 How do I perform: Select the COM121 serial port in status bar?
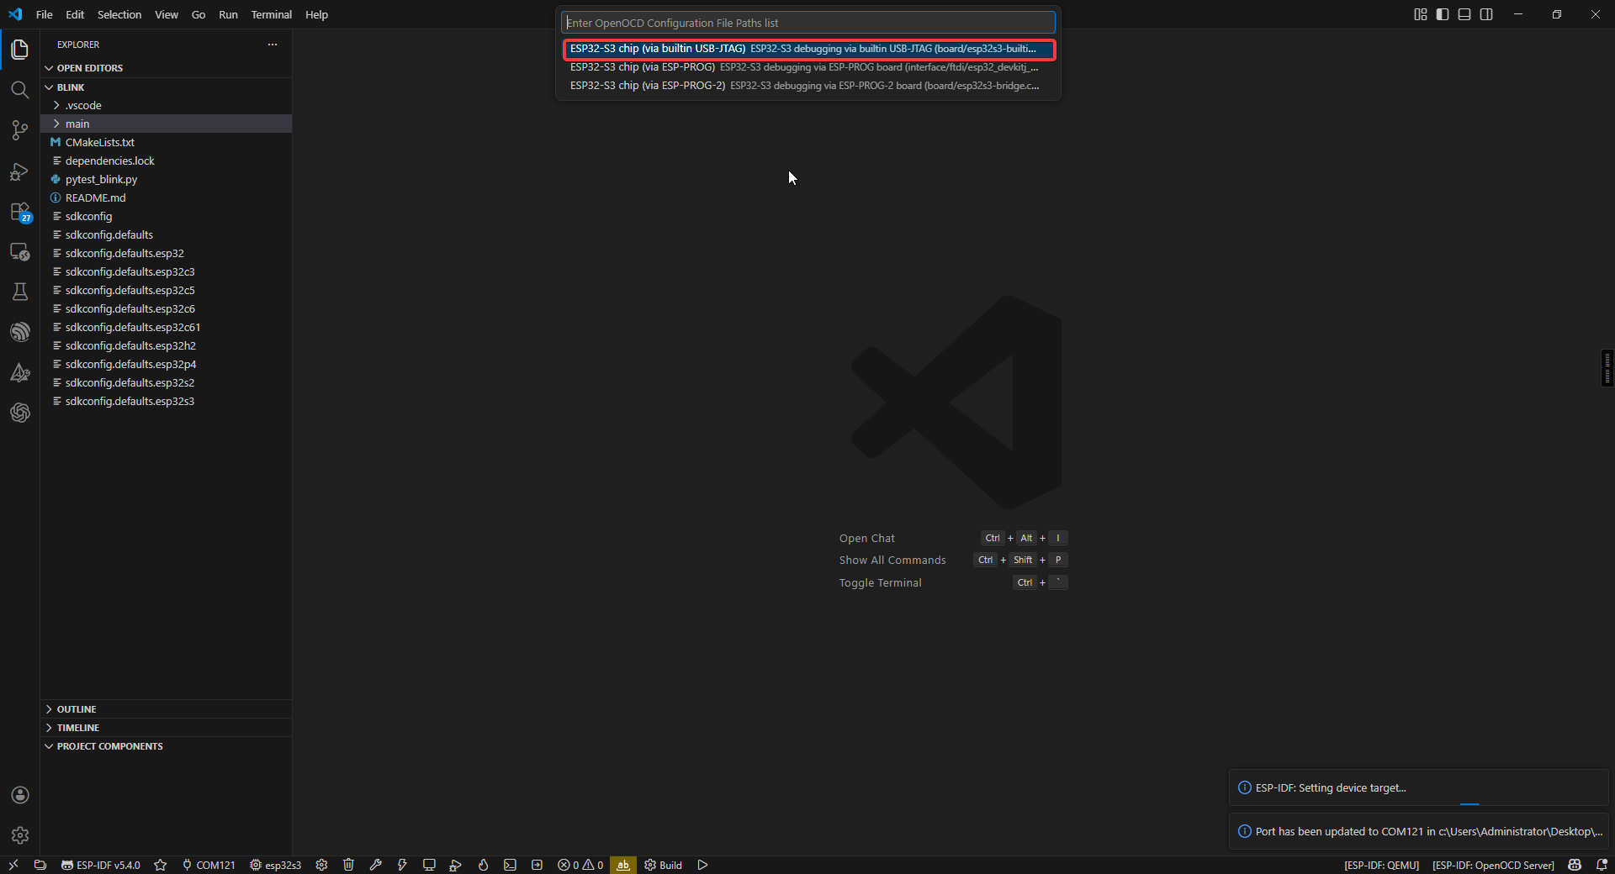pos(209,865)
